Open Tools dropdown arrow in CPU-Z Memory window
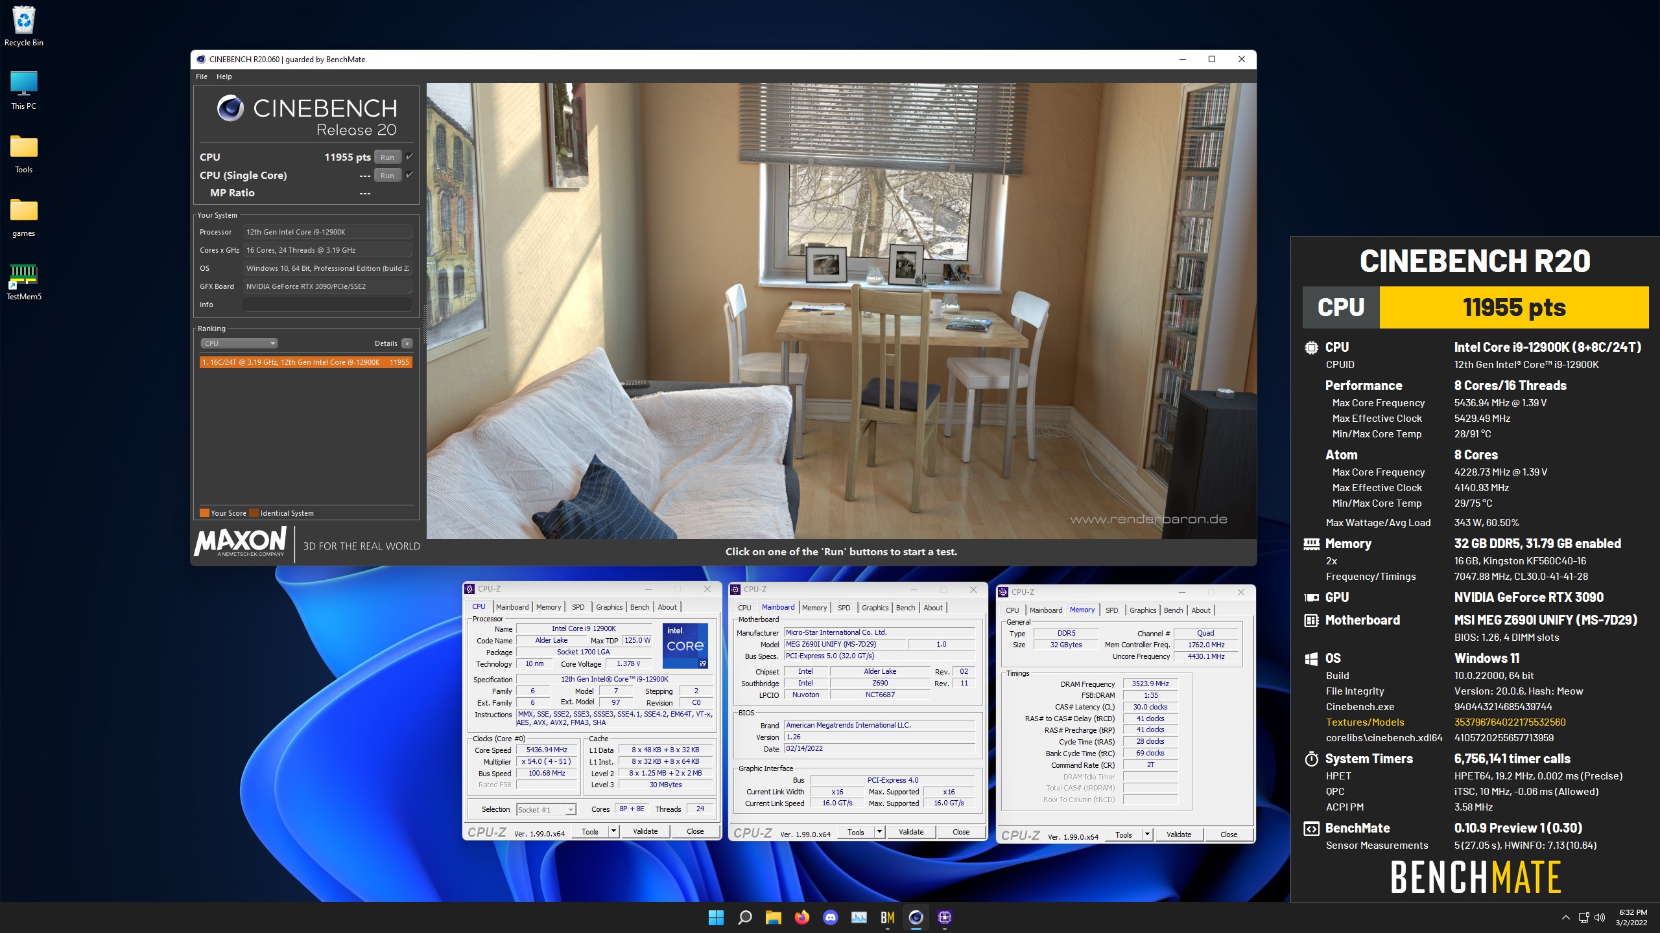The image size is (1660, 933). click(1147, 835)
